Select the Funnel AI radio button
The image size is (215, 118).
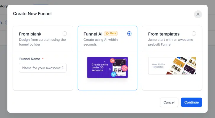pyautogui.click(x=129, y=33)
